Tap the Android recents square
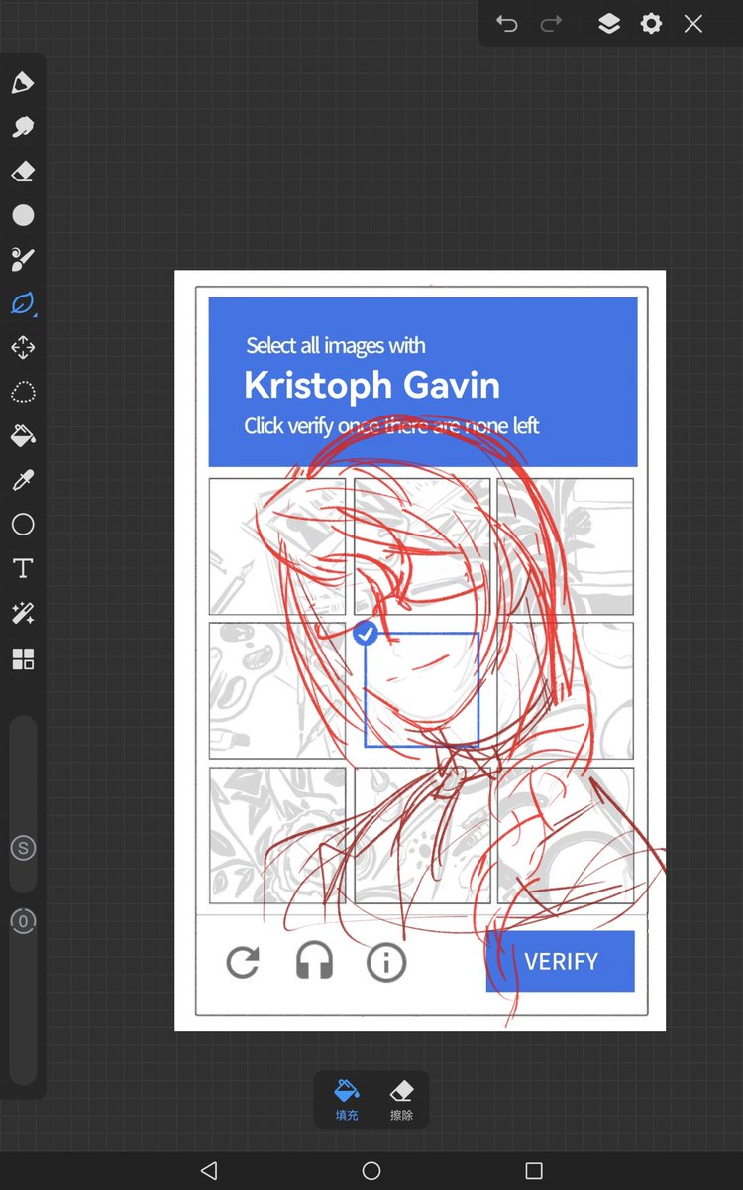 [x=534, y=1170]
